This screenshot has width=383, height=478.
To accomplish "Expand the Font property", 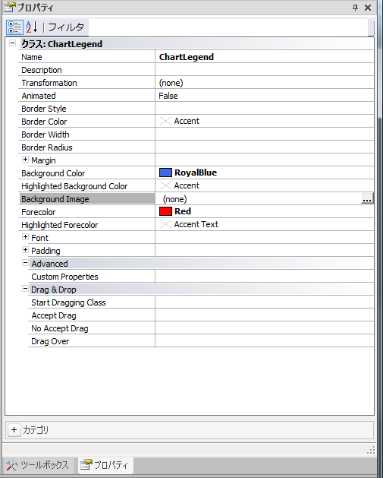I will click(x=25, y=237).
